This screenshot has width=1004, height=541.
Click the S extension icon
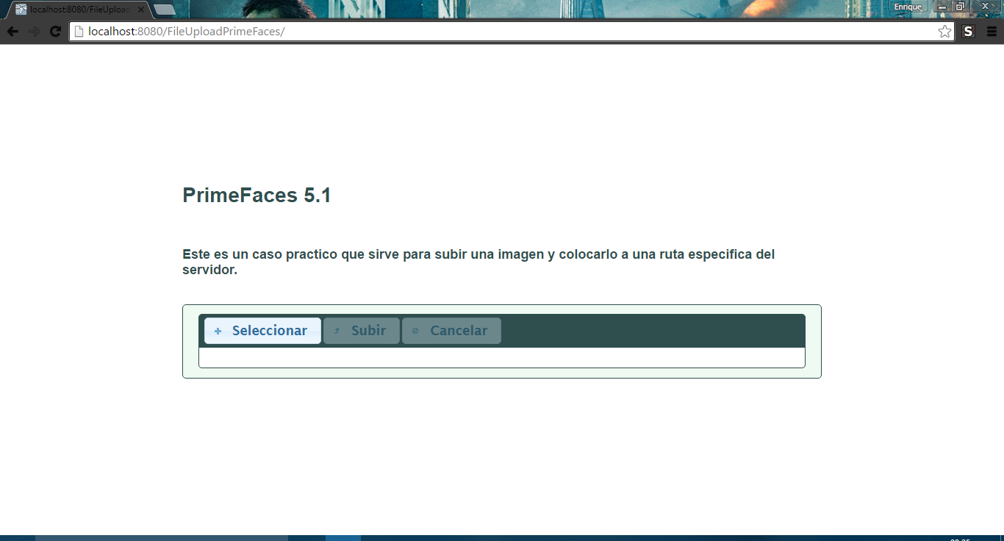pos(968,32)
